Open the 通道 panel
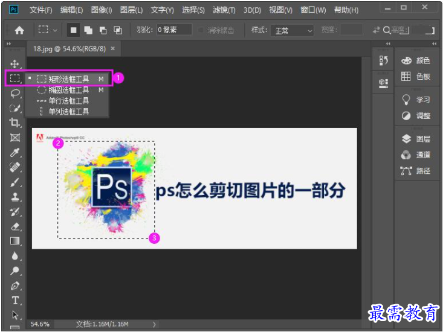443x332 pixels. click(x=416, y=155)
